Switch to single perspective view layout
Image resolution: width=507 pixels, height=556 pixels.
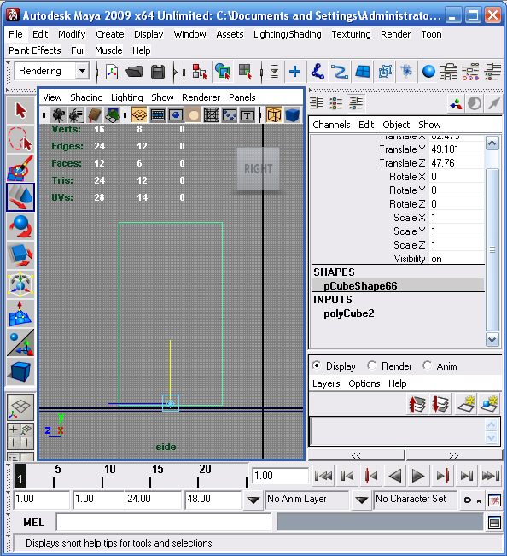[20, 407]
